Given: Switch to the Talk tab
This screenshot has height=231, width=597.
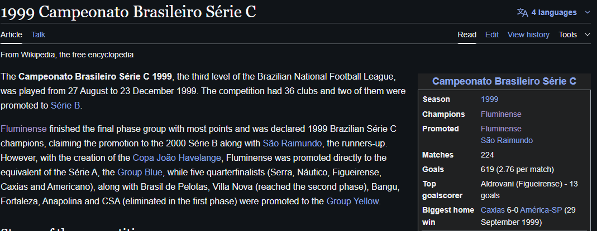Looking at the screenshot, I should tap(38, 35).
